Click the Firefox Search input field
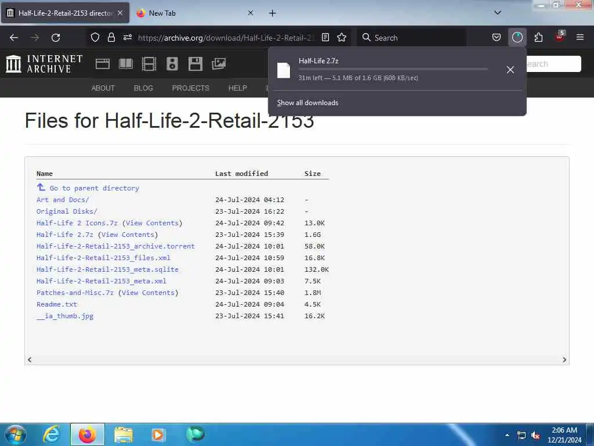The height and width of the screenshot is (446, 594). tap(411, 38)
